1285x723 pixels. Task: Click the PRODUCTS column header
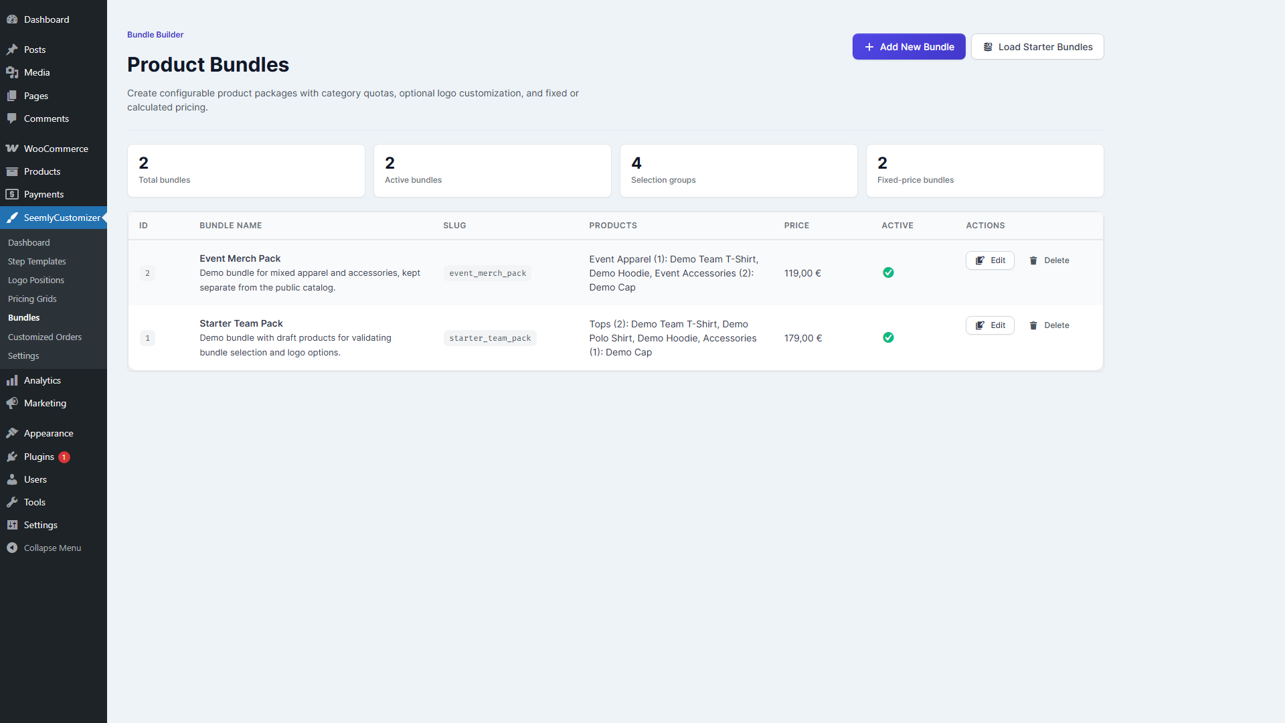click(x=613, y=226)
